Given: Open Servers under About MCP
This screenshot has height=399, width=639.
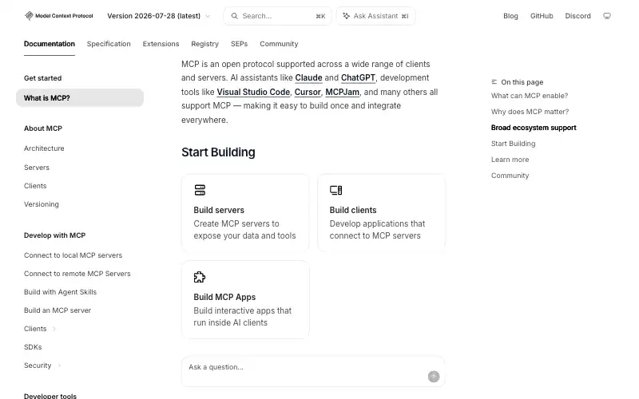Looking at the screenshot, I should coord(37,168).
